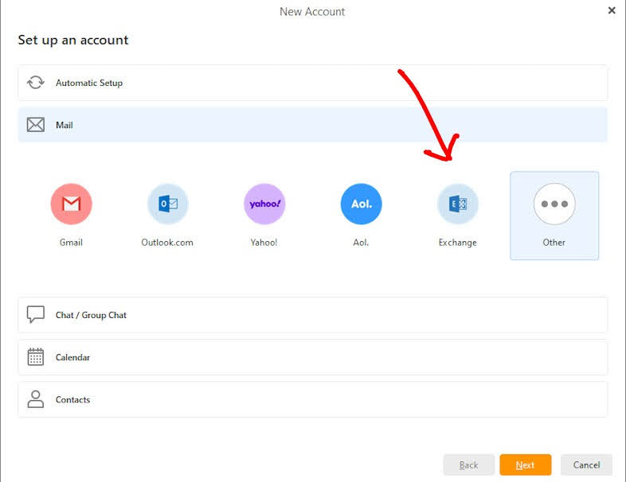Expand the Chat / Group Chat section
Image resolution: width=626 pixels, height=482 pixels.
click(312, 315)
